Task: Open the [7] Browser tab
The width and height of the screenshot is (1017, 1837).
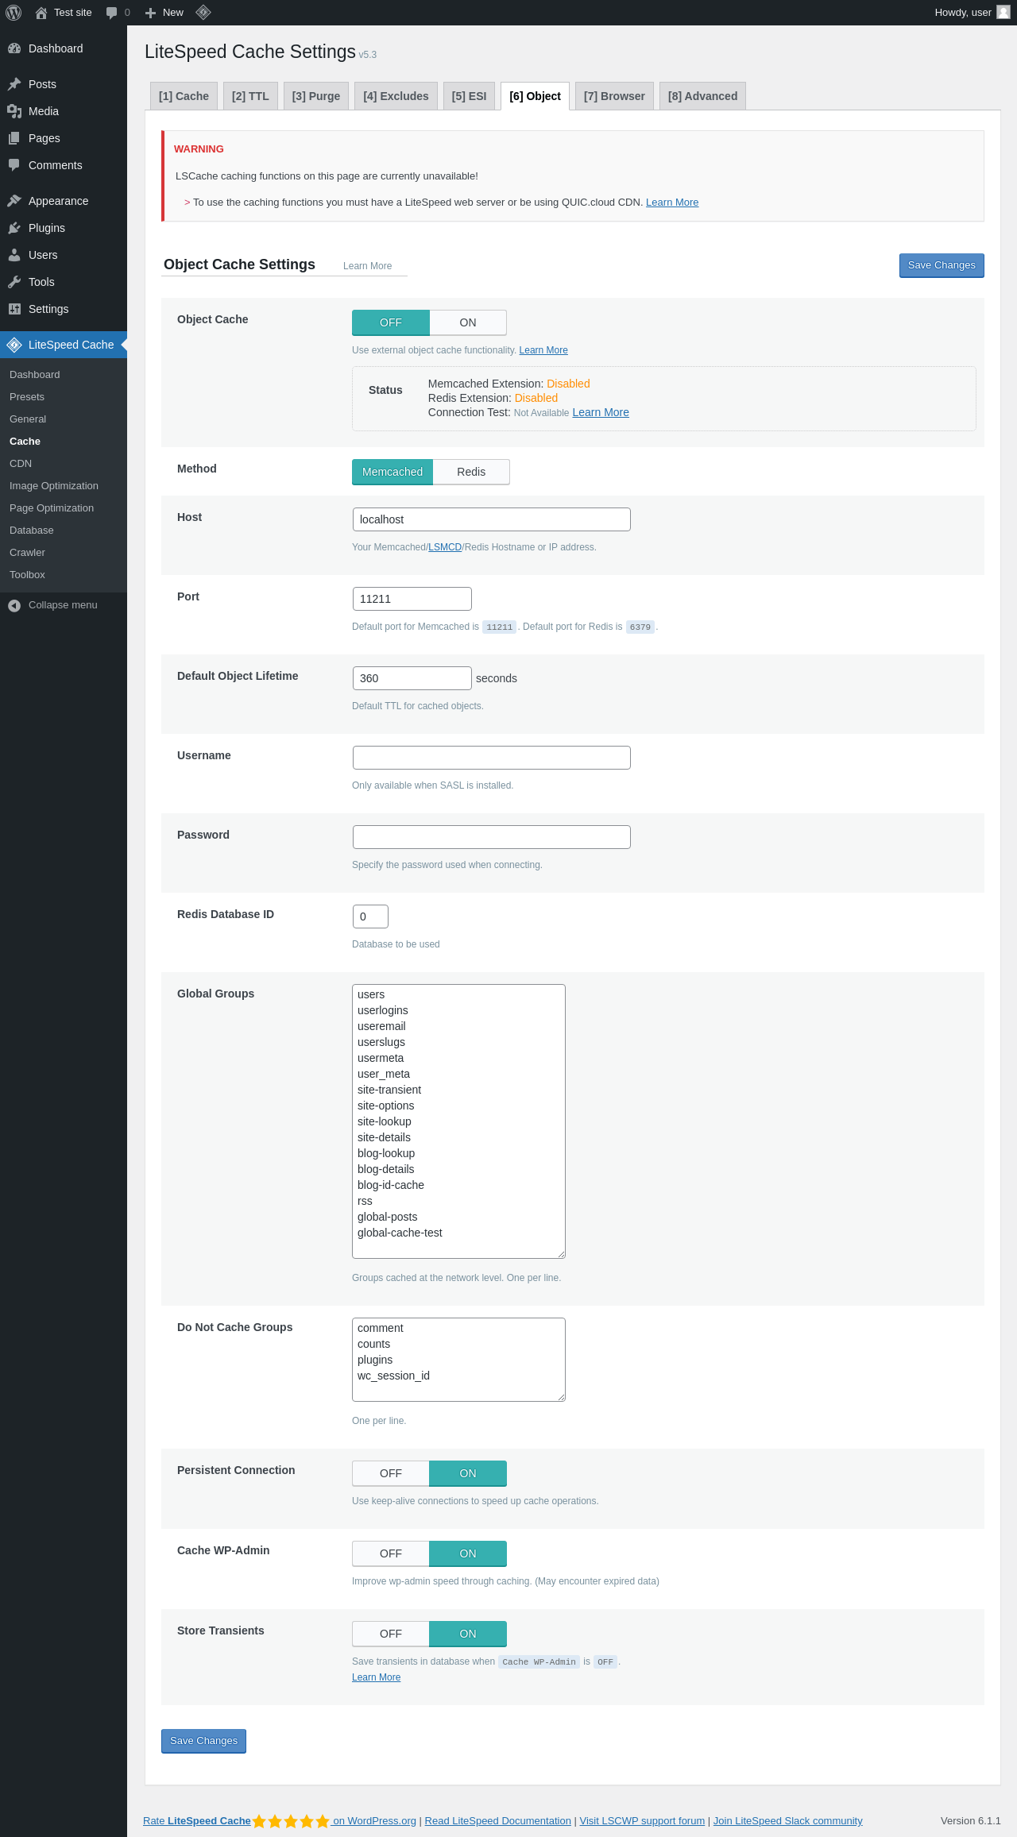Action: [614, 96]
